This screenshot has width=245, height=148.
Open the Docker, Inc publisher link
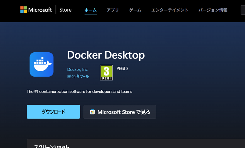click(x=77, y=69)
